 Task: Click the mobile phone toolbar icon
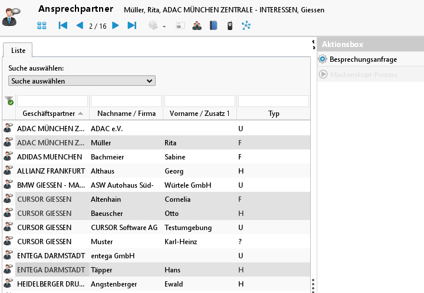click(230, 25)
